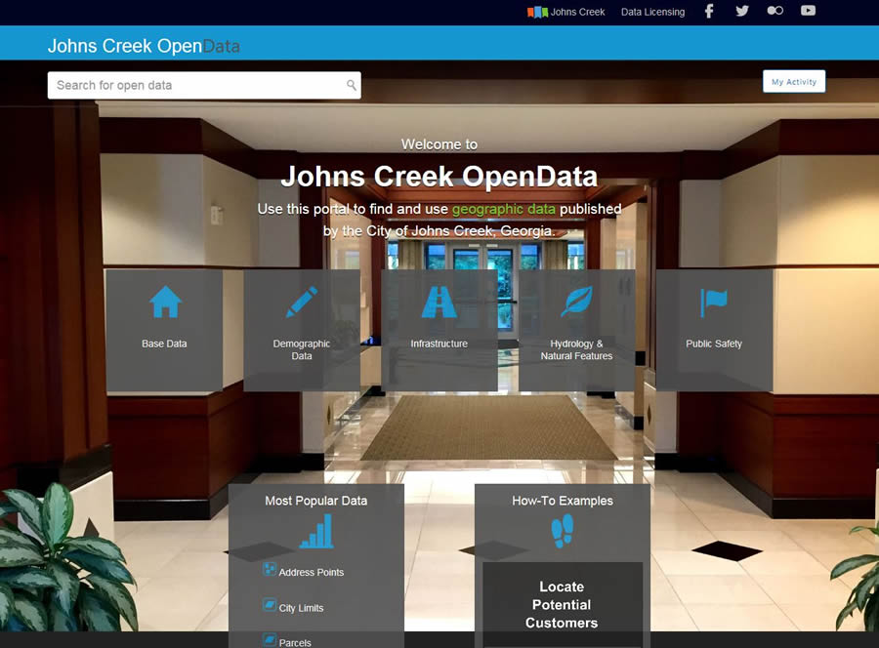
Task: Open the Data Licensing menu item
Action: pos(651,12)
